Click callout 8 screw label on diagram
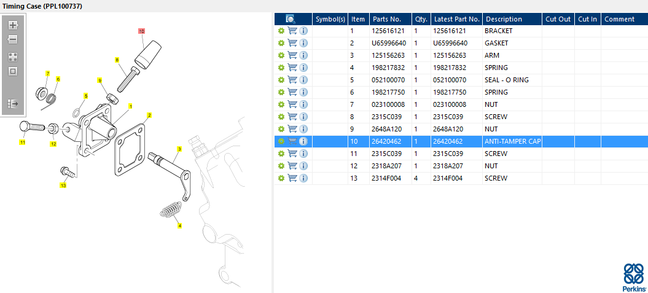Screen dimensions: 648x293 coord(117,60)
